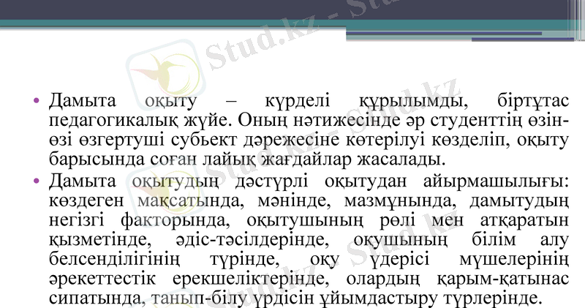This screenshot has width=585, height=308.
Task: Select the word "субьект"
Action: point(204,139)
